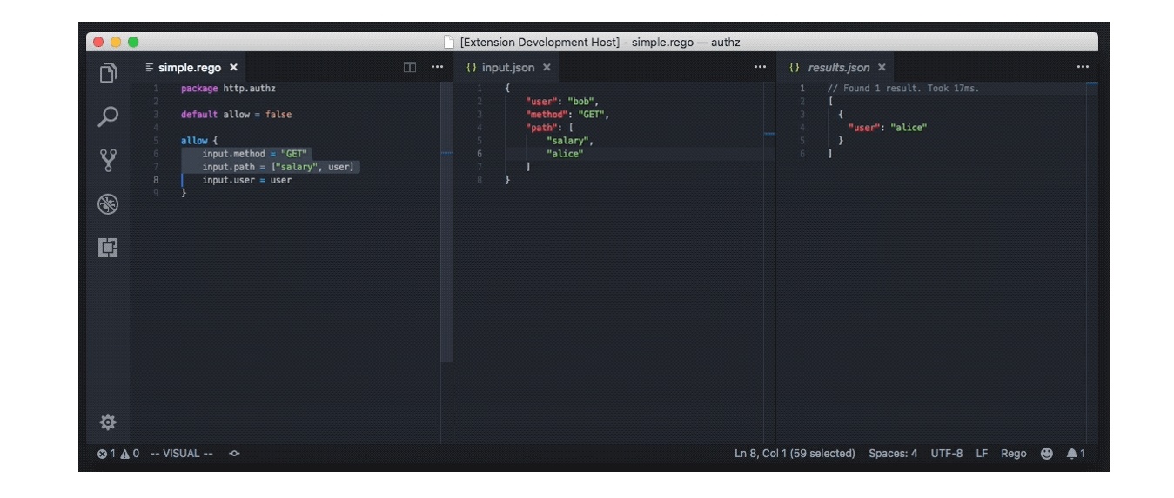
Task: Click the status bar icon after VISUAL
Action: coord(234,454)
